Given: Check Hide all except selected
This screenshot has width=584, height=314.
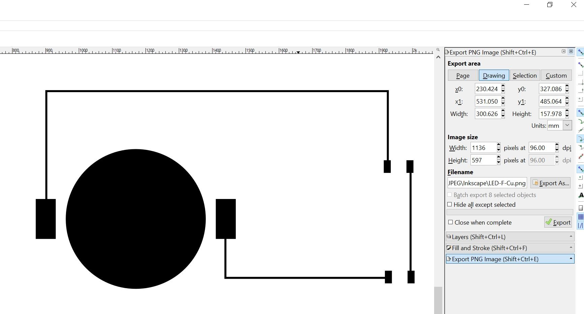Looking at the screenshot, I should (450, 204).
